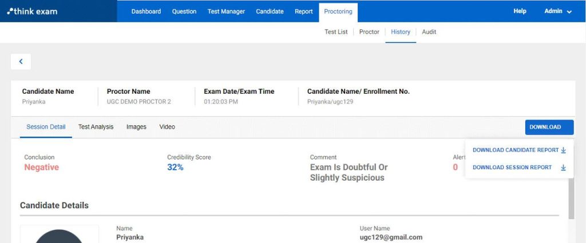Go to Test Manager

tap(226, 11)
